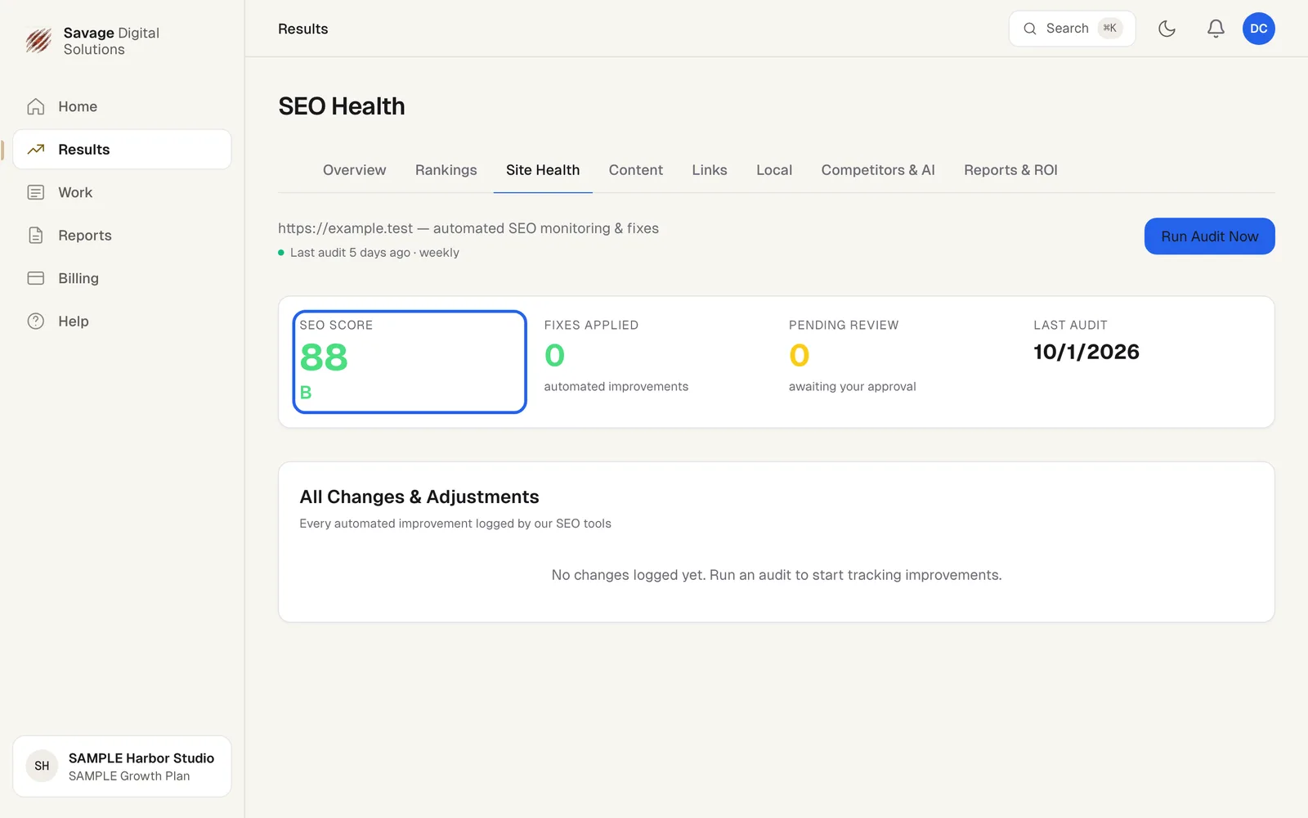Click the Fixes Applied stat card
Screen dimensions: 1308x818
[x=653, y=357]
